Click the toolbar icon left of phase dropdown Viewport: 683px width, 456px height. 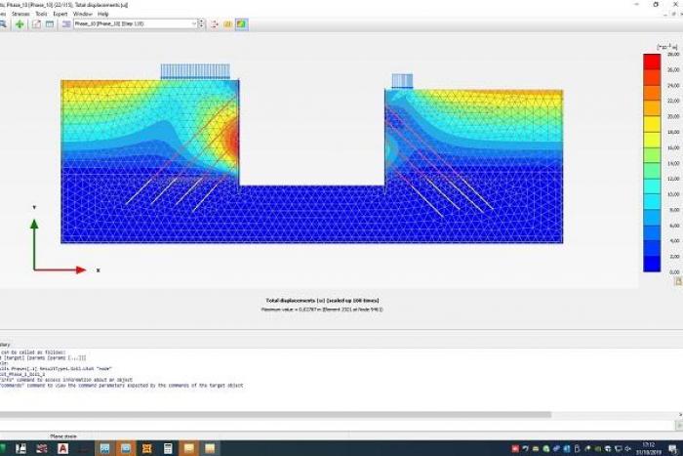(x=65, y=23)
